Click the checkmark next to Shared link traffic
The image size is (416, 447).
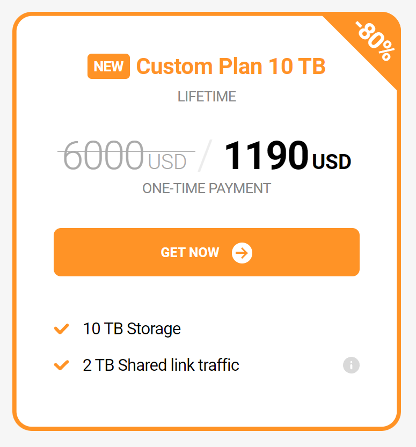point(62,365)
